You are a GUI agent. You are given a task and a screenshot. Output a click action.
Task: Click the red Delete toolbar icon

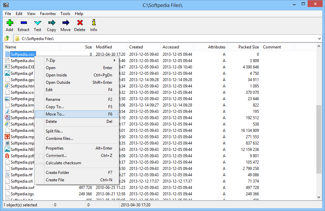80,23
